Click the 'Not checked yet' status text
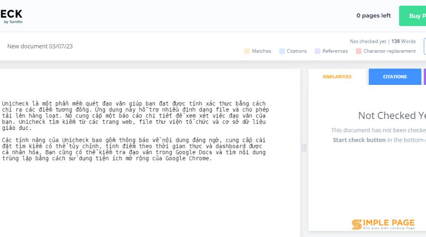Viewport: 426px width, 237px height. click(x=368, y=41)
